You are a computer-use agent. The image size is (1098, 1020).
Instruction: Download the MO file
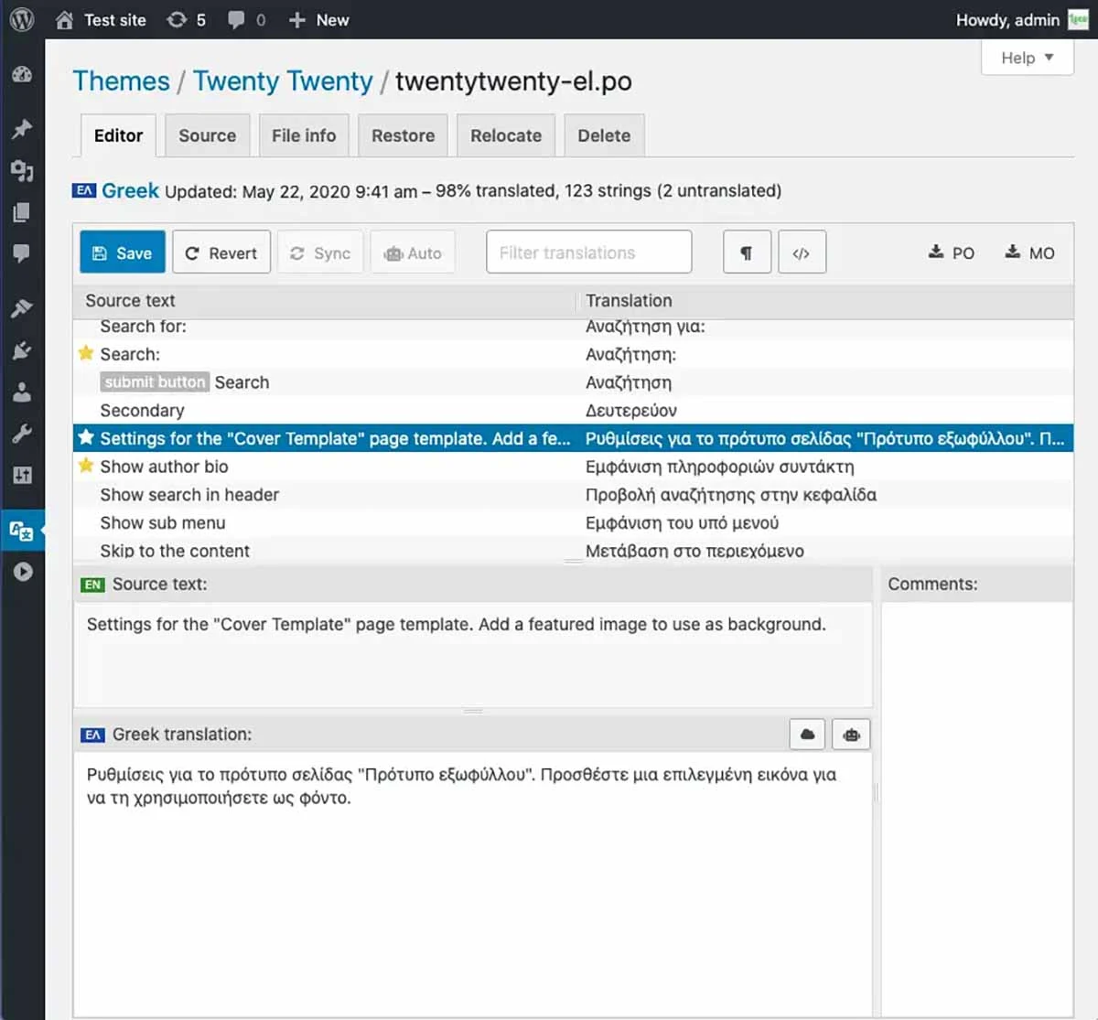tap(1029, 252)
